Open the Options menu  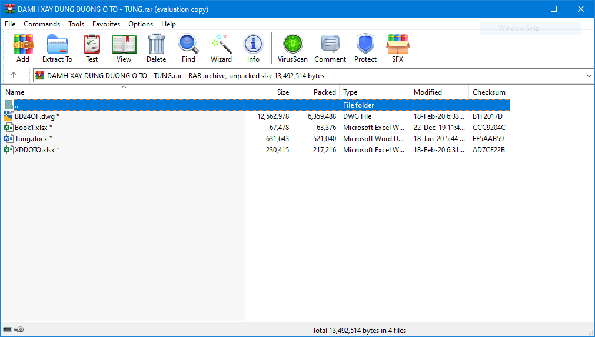click(x=141, y=24)
